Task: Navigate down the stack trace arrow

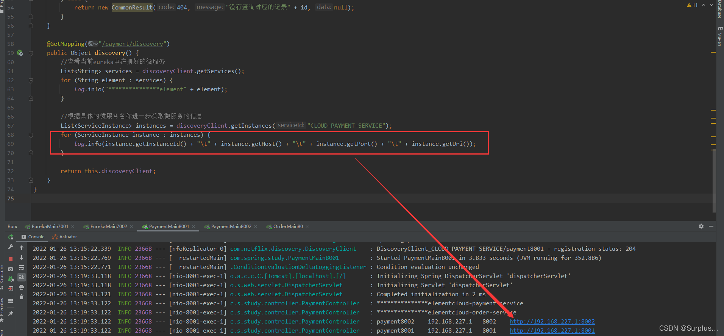Action: tap(22, 258)
